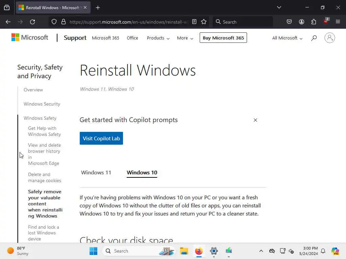Switch to the Windows 11 tab

click(96, 172)
